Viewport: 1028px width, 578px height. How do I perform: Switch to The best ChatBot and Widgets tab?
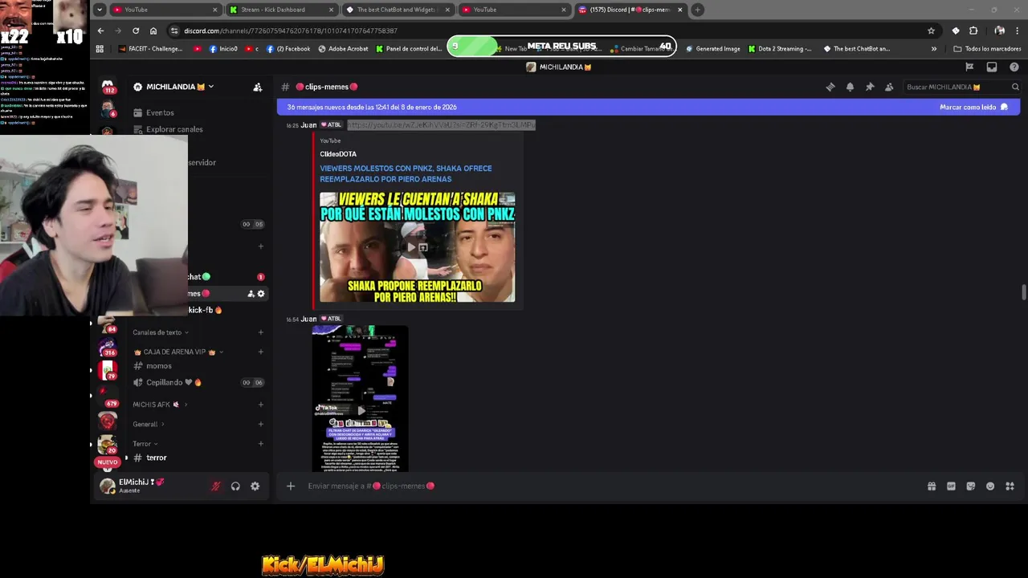(397, 10)
